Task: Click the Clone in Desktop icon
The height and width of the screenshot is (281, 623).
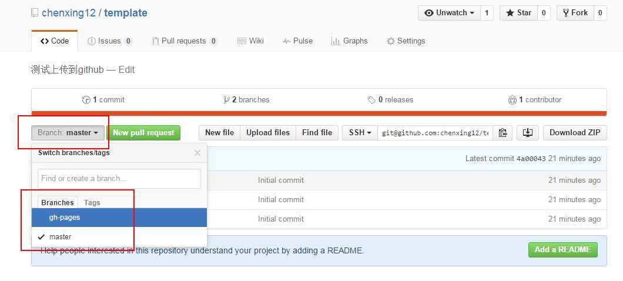Action: tap(527, 133)
